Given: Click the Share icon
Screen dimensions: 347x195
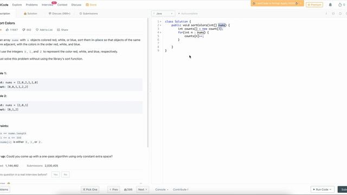Looking at the screenshot, I should tap(59, 30).
